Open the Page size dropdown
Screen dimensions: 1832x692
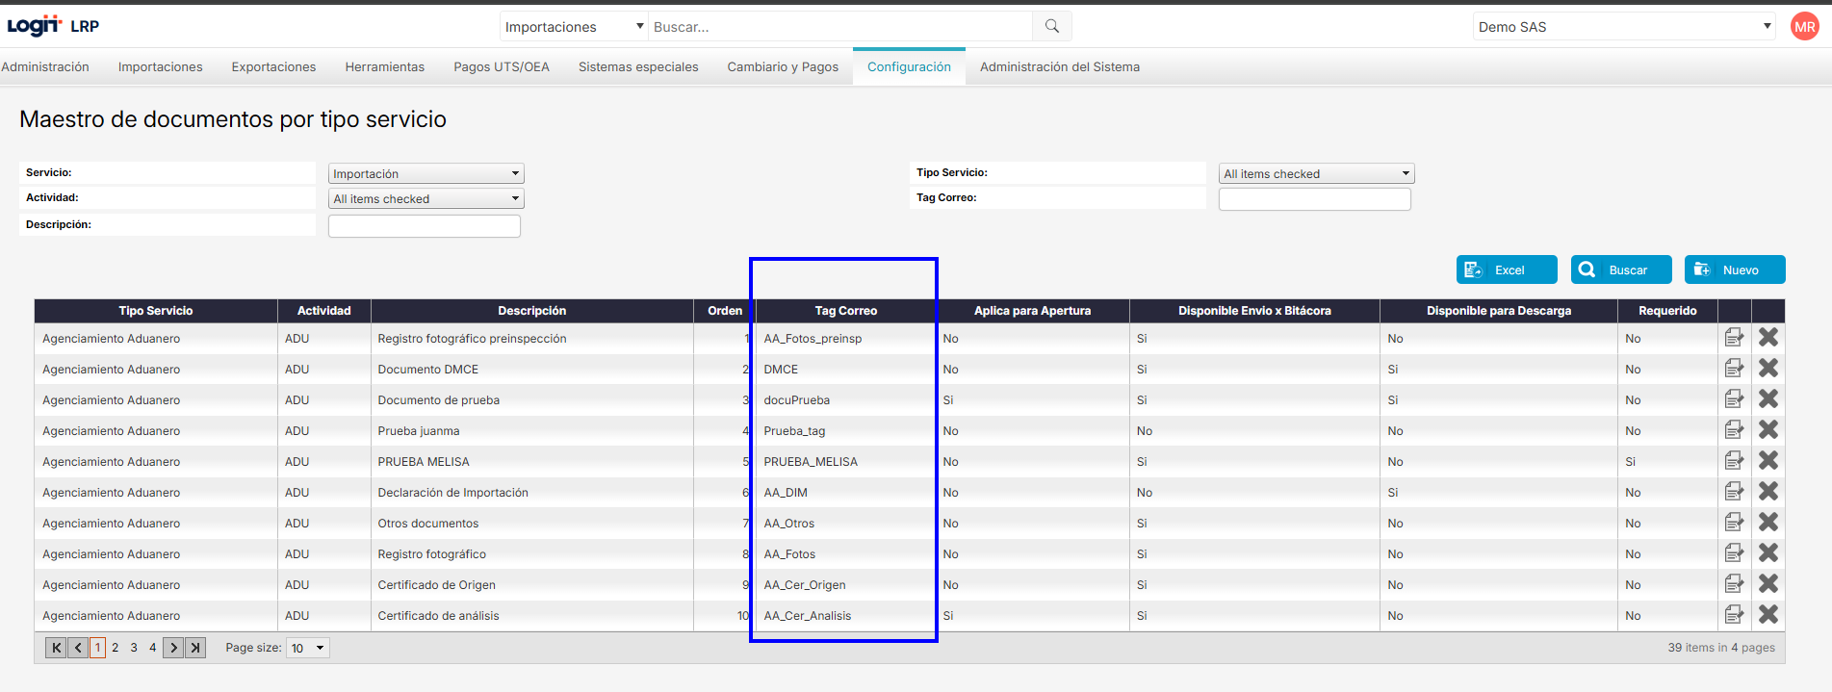pos(308,648)
